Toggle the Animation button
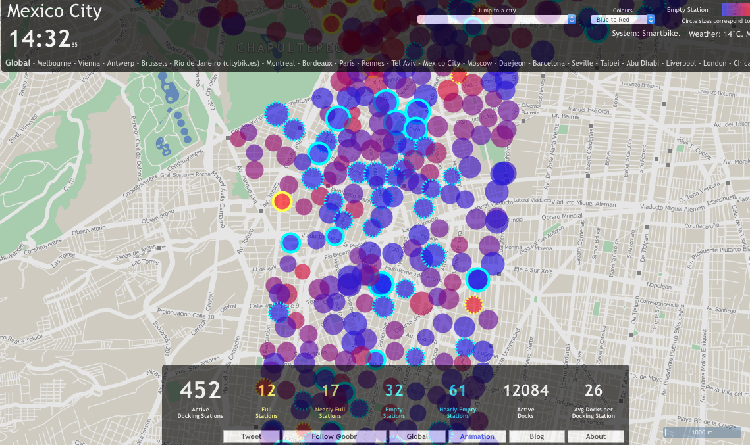 click(x=477, y=436)
